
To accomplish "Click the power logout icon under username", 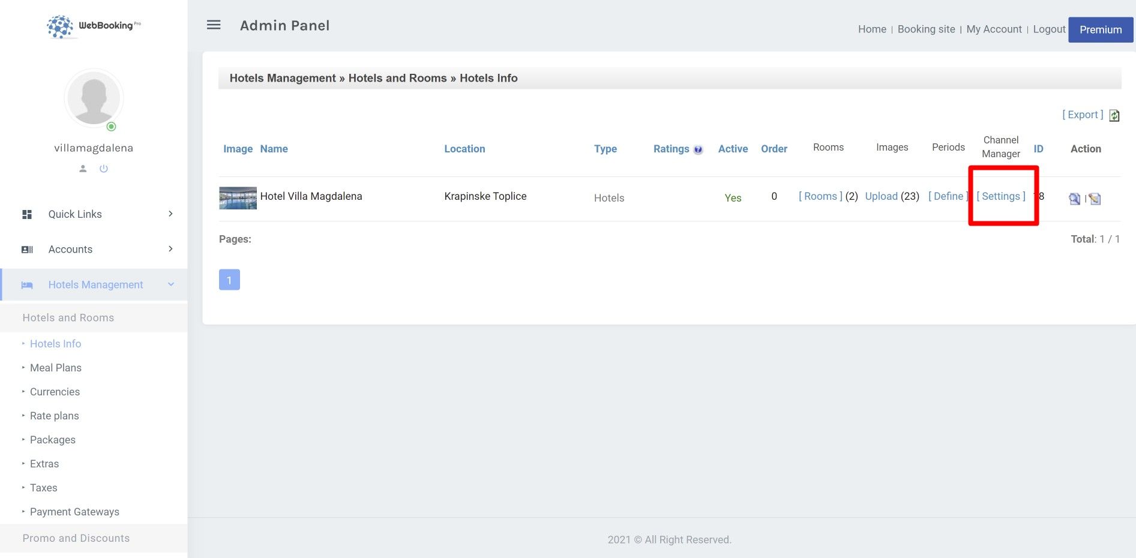I will click(x=104, y=169).
